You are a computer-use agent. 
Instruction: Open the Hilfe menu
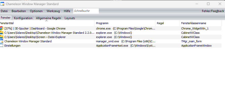(67, 11)
